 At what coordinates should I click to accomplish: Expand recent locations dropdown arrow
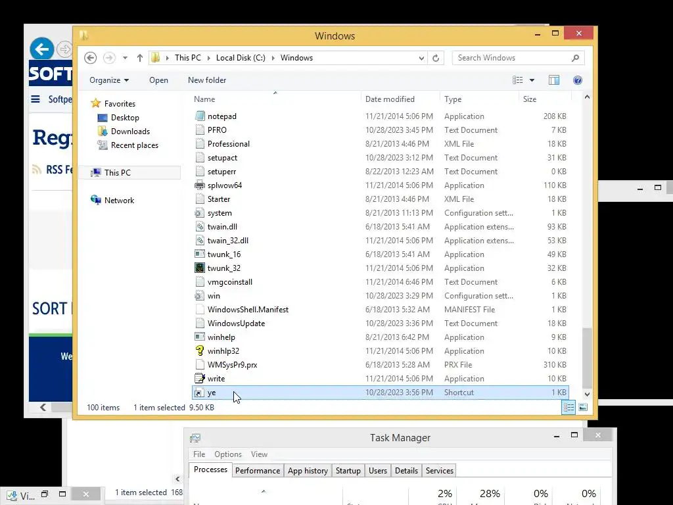125,58
